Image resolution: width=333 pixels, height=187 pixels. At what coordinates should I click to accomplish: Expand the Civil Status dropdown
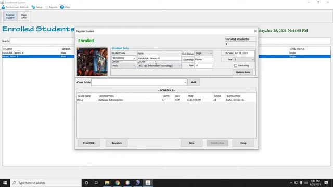point(211,54)
